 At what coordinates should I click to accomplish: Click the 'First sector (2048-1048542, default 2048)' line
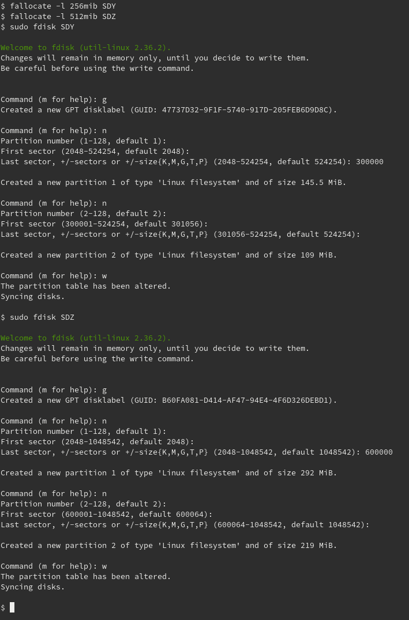point(97,441)
